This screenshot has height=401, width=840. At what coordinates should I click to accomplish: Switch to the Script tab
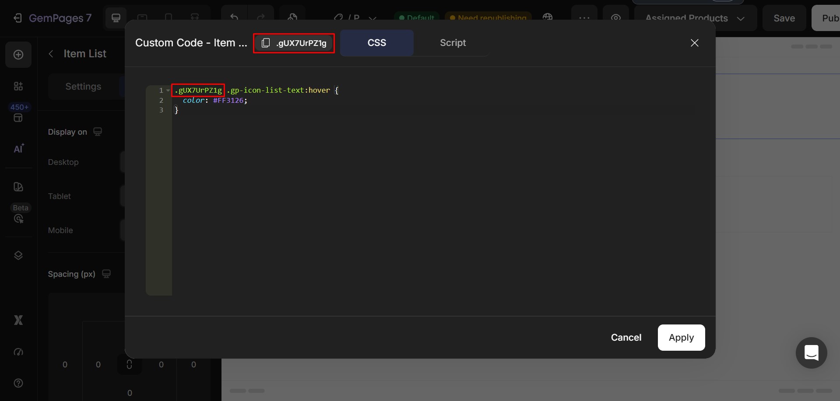point(453,43)
